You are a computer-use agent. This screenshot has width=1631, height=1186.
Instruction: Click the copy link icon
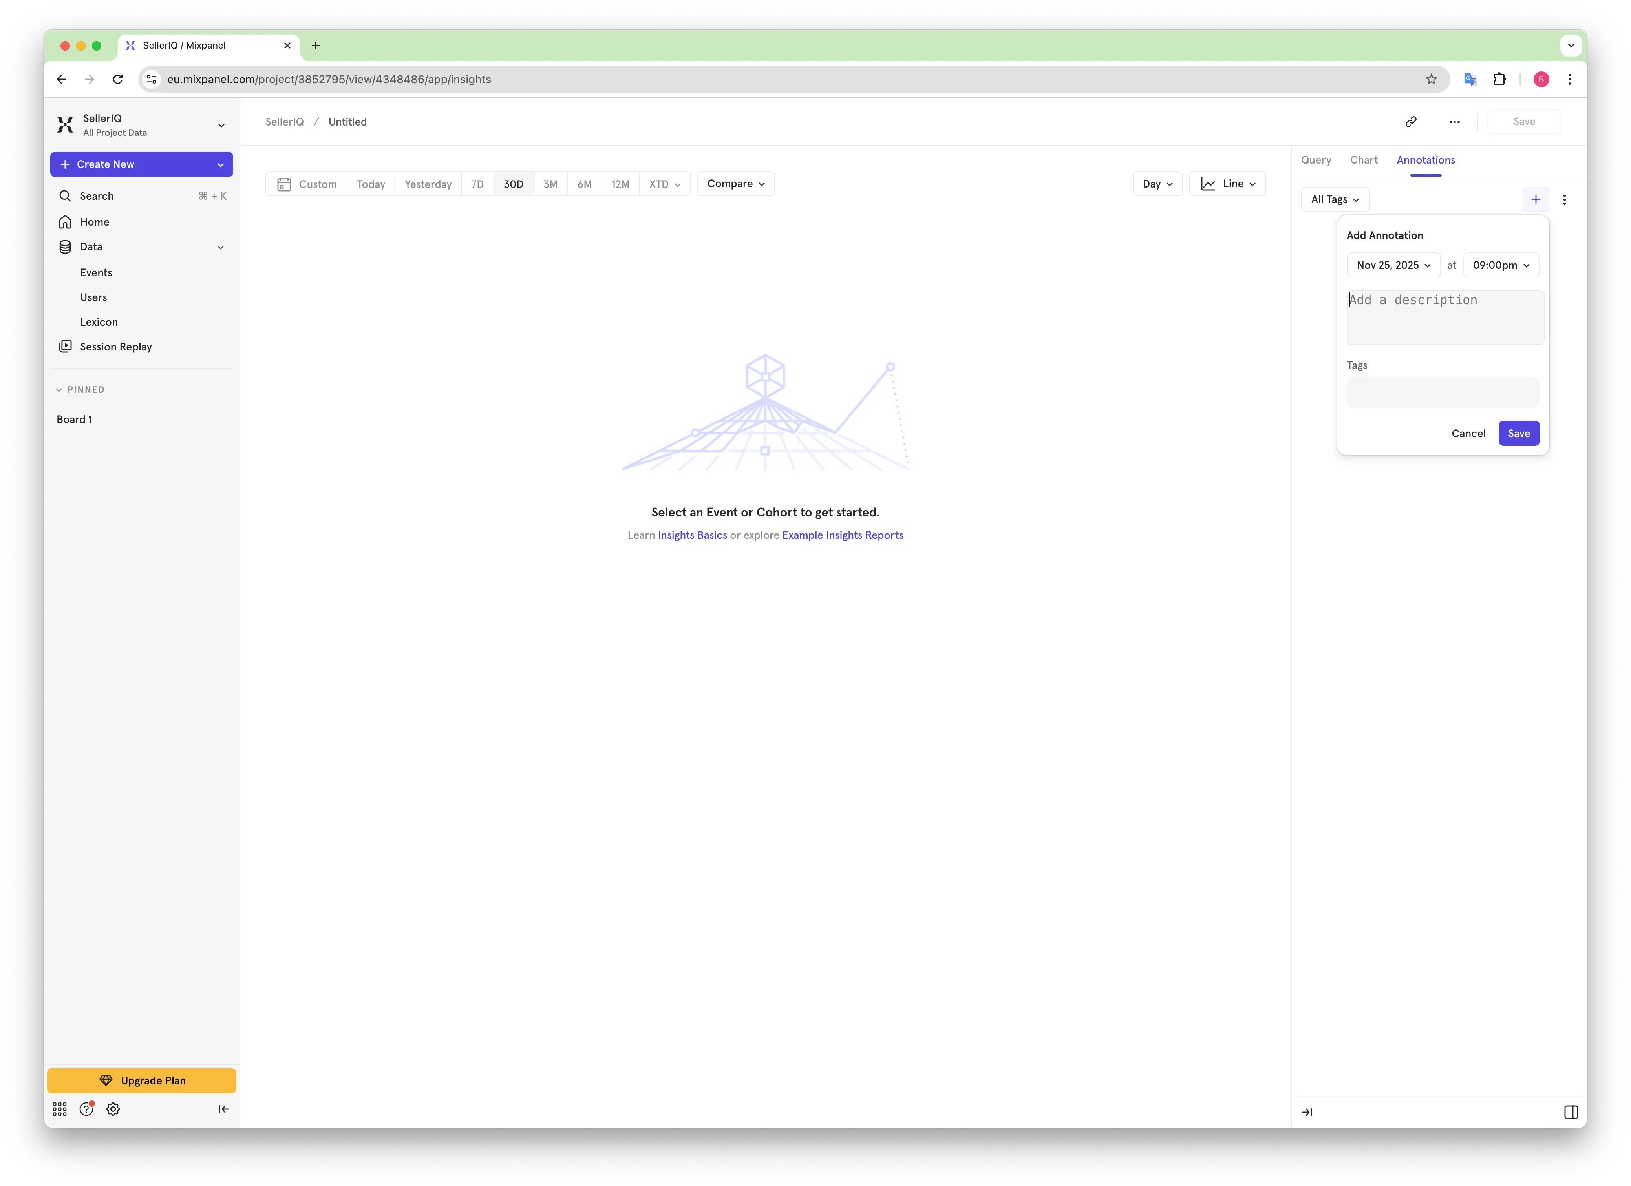coord(1411,122)
